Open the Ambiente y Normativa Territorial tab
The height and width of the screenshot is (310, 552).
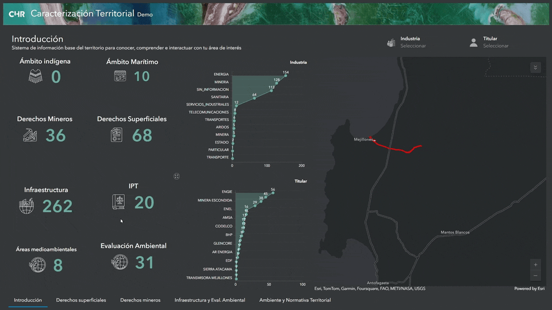tap(295, 300)
